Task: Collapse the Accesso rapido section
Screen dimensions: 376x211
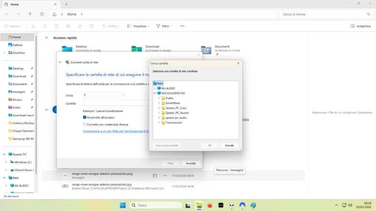Action: point(46,38)
